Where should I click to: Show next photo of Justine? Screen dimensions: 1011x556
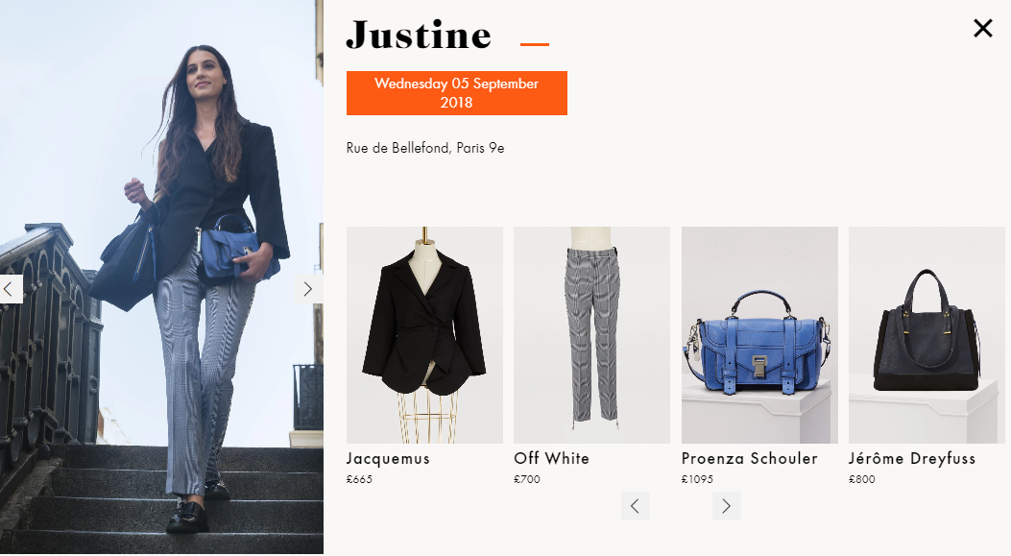click(x=308, y=289)
